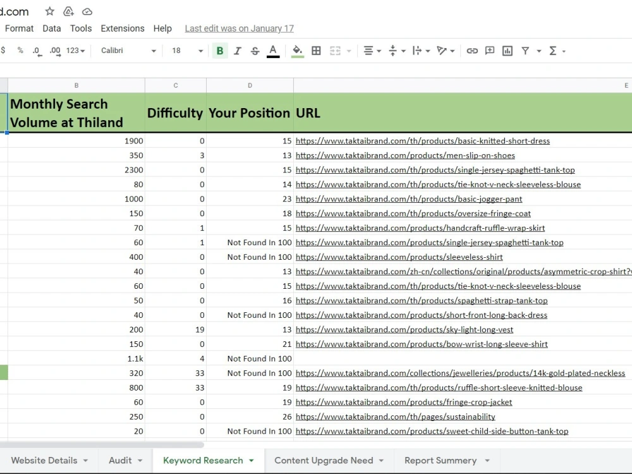Open the men-slip-on-shoes URL
The height and width of the screenshot is (474, 632).
[405, 155]
